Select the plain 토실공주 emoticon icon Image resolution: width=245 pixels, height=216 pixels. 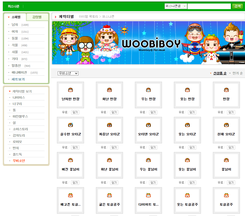click(226, 195)
